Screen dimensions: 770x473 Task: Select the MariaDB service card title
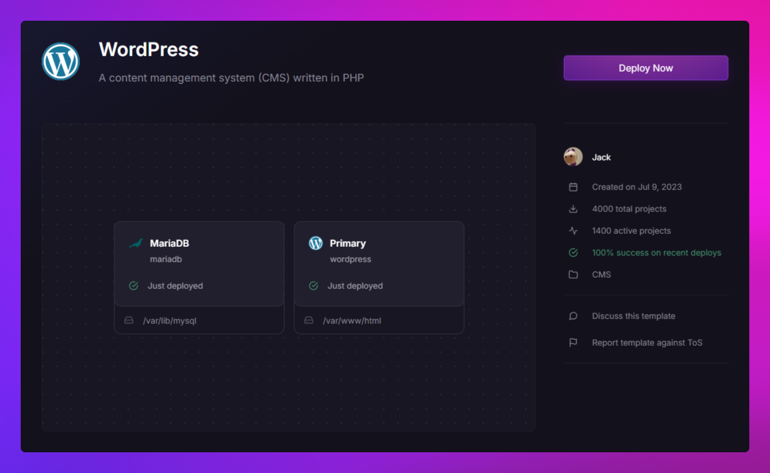pyautogui.click(x=169, y=243)
